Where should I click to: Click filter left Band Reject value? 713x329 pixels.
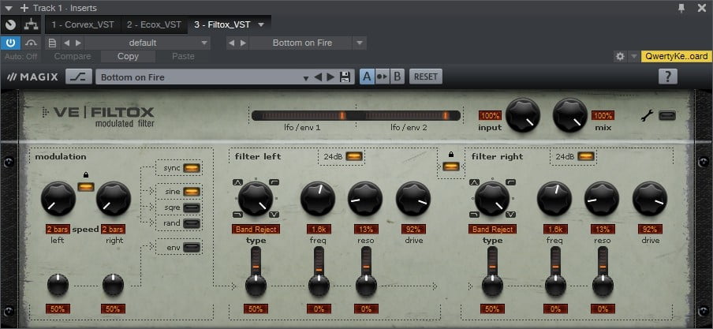tap(256, 230)
